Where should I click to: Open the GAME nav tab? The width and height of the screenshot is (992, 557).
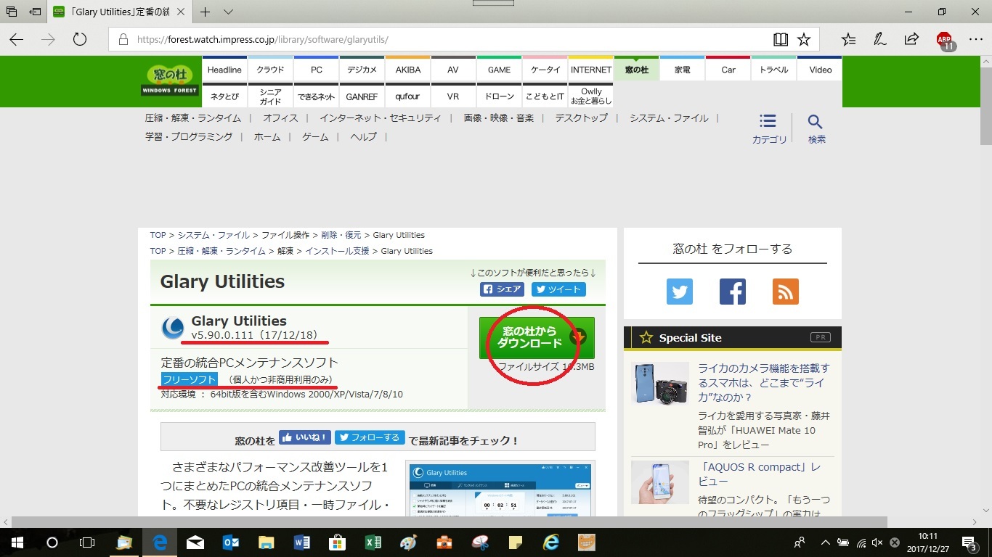click(x=499, y=70)
